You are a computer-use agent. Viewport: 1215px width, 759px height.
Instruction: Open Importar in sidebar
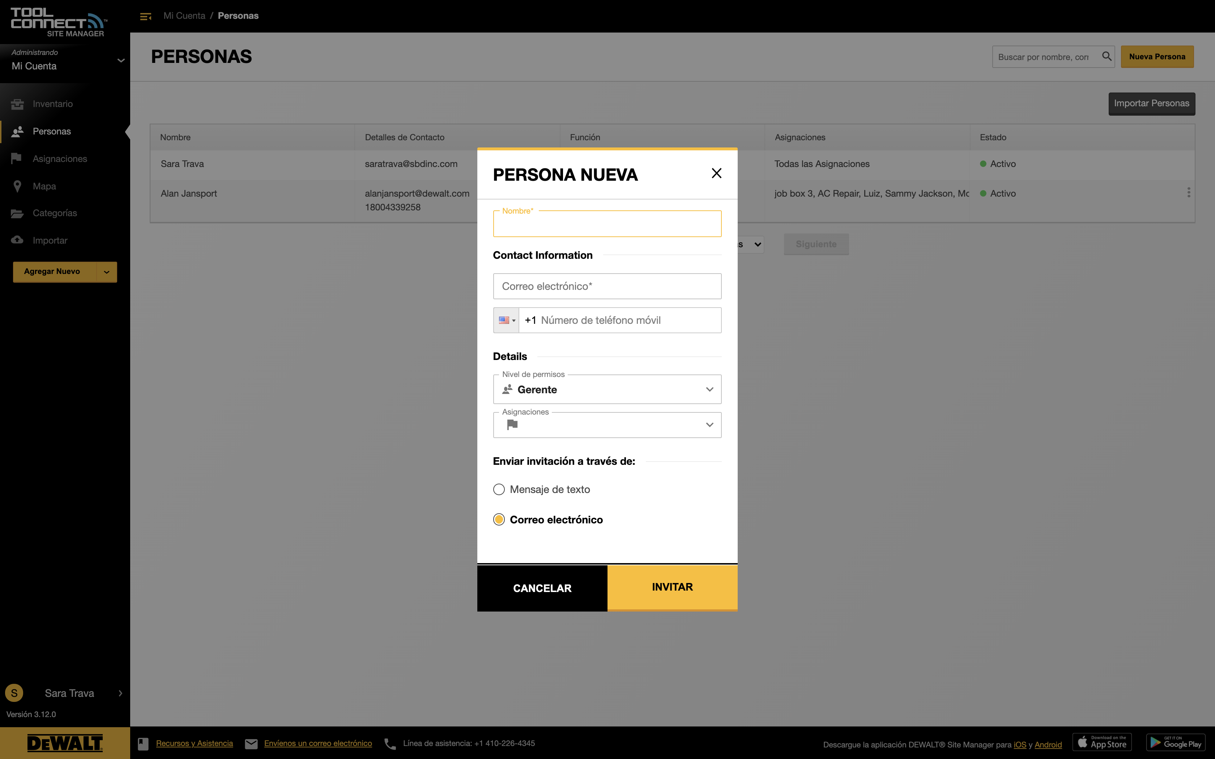[50, 240]
